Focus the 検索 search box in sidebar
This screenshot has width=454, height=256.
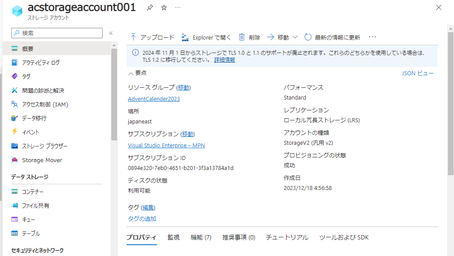[57, 33]
